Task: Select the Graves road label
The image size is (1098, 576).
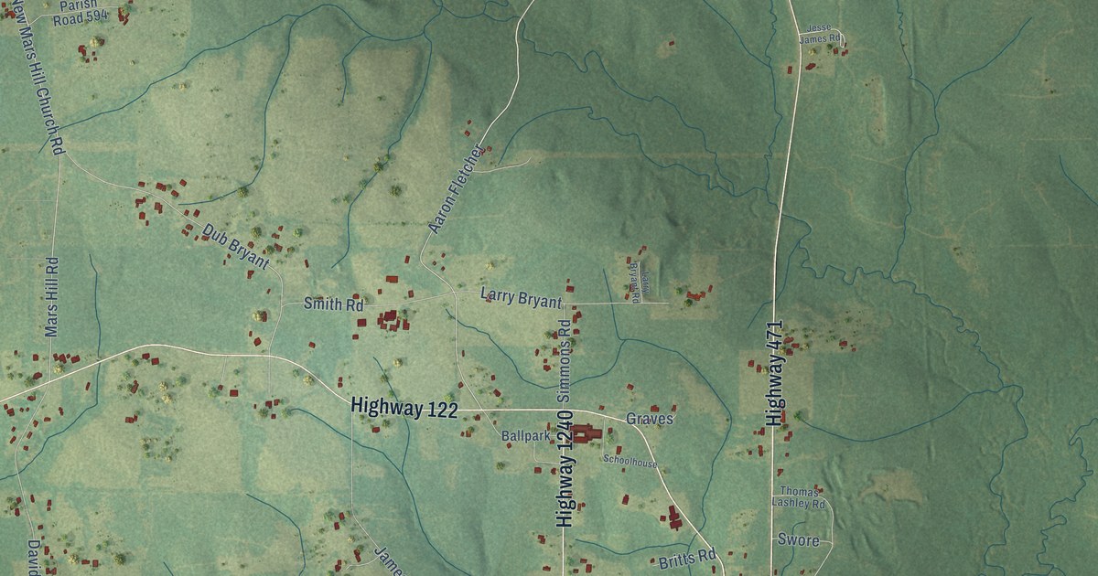Action: tap(650, 419)
